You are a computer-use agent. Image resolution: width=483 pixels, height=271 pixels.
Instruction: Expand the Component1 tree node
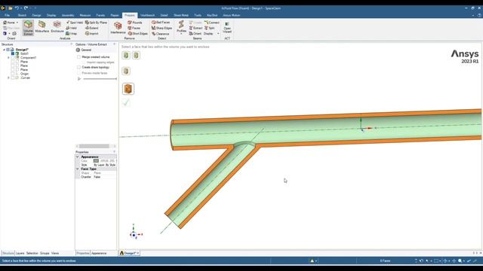click(x=8, y=57)
